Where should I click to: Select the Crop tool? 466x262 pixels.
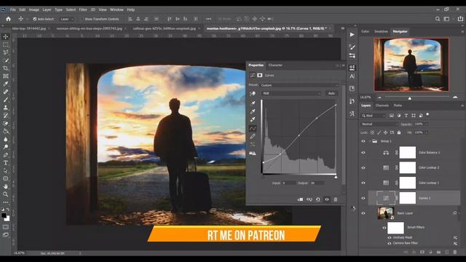pos(6,68)
